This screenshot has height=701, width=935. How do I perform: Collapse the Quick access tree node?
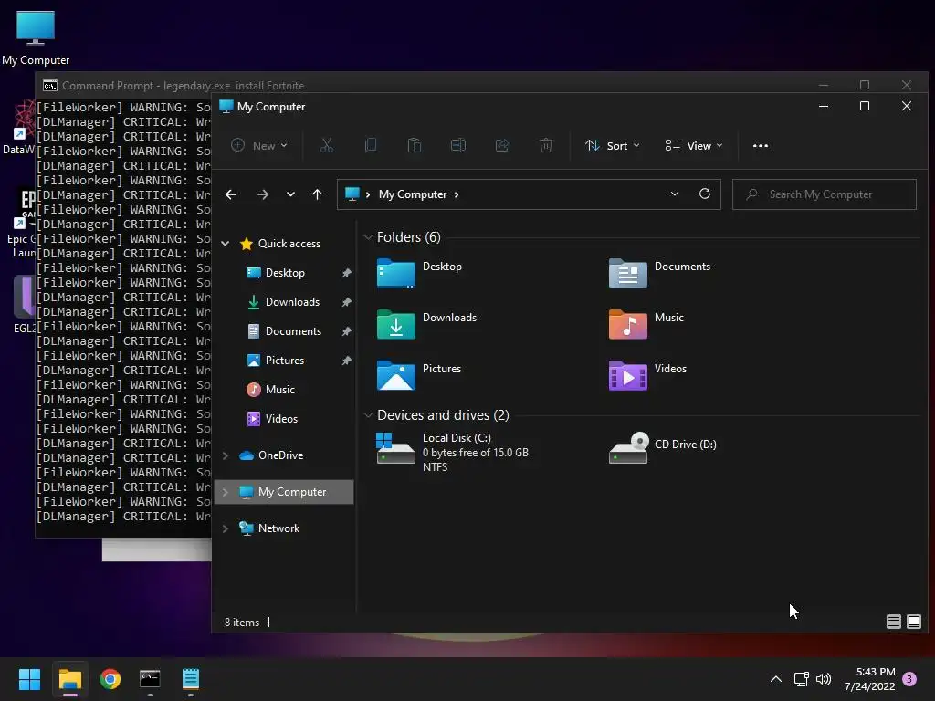(x=226, y=243)
